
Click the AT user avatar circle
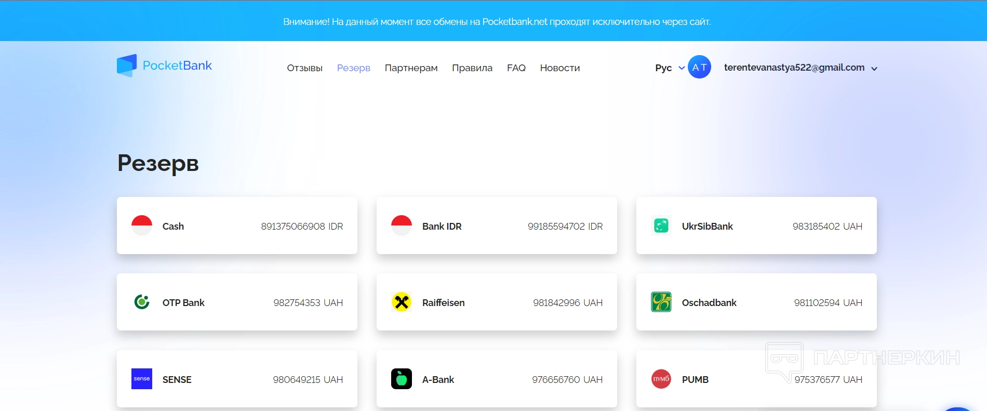pyautogui.click(x=699, y=67)
